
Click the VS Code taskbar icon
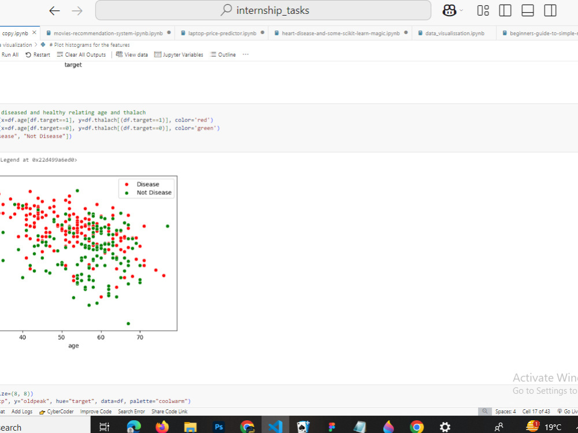tap(275, 427)
